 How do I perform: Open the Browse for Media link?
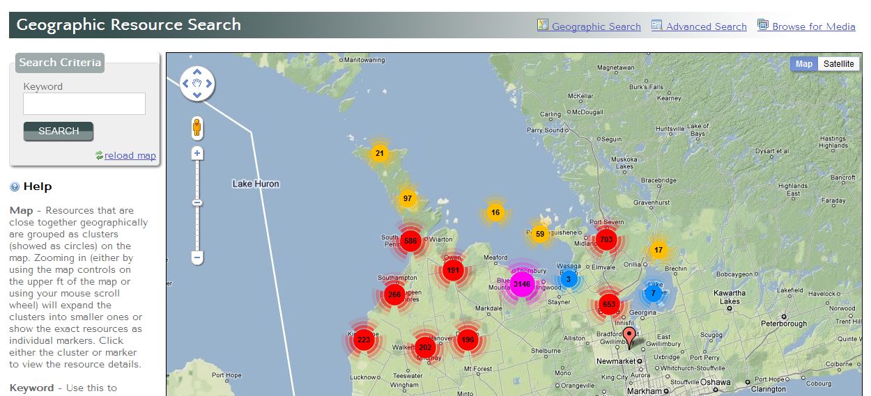point(814,26)
